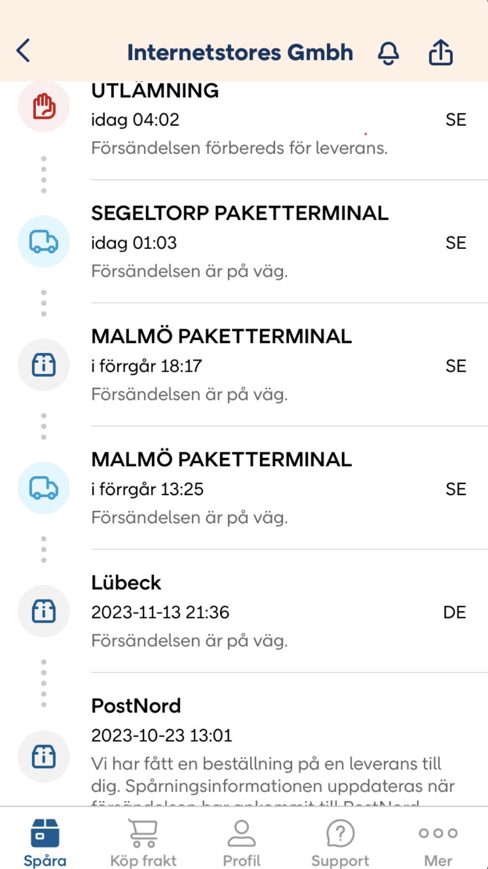Tap the package icon beside Lübeck
Image resolution: width=488 pixels, height=869 pixels.
pos(44,611)
